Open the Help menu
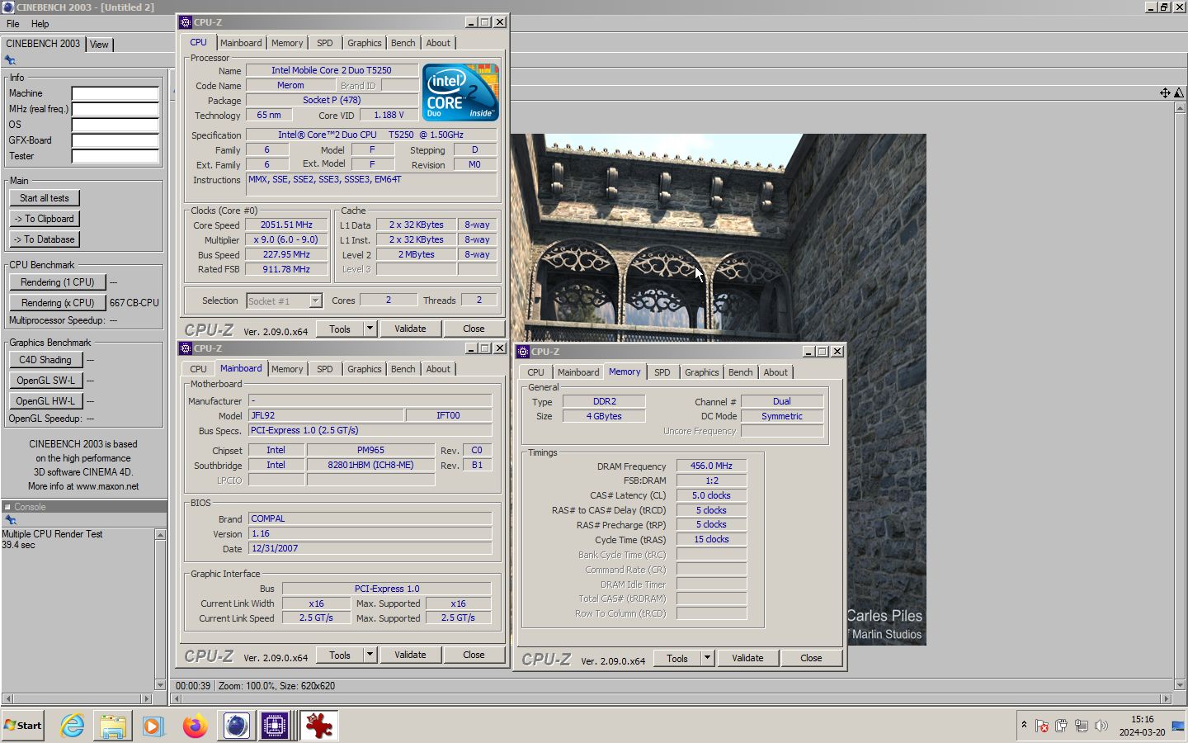 (40, 24)
